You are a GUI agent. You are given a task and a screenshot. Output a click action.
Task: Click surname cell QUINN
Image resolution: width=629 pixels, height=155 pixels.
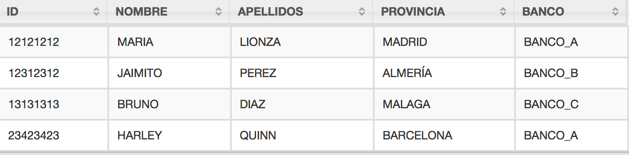(302, 135)
